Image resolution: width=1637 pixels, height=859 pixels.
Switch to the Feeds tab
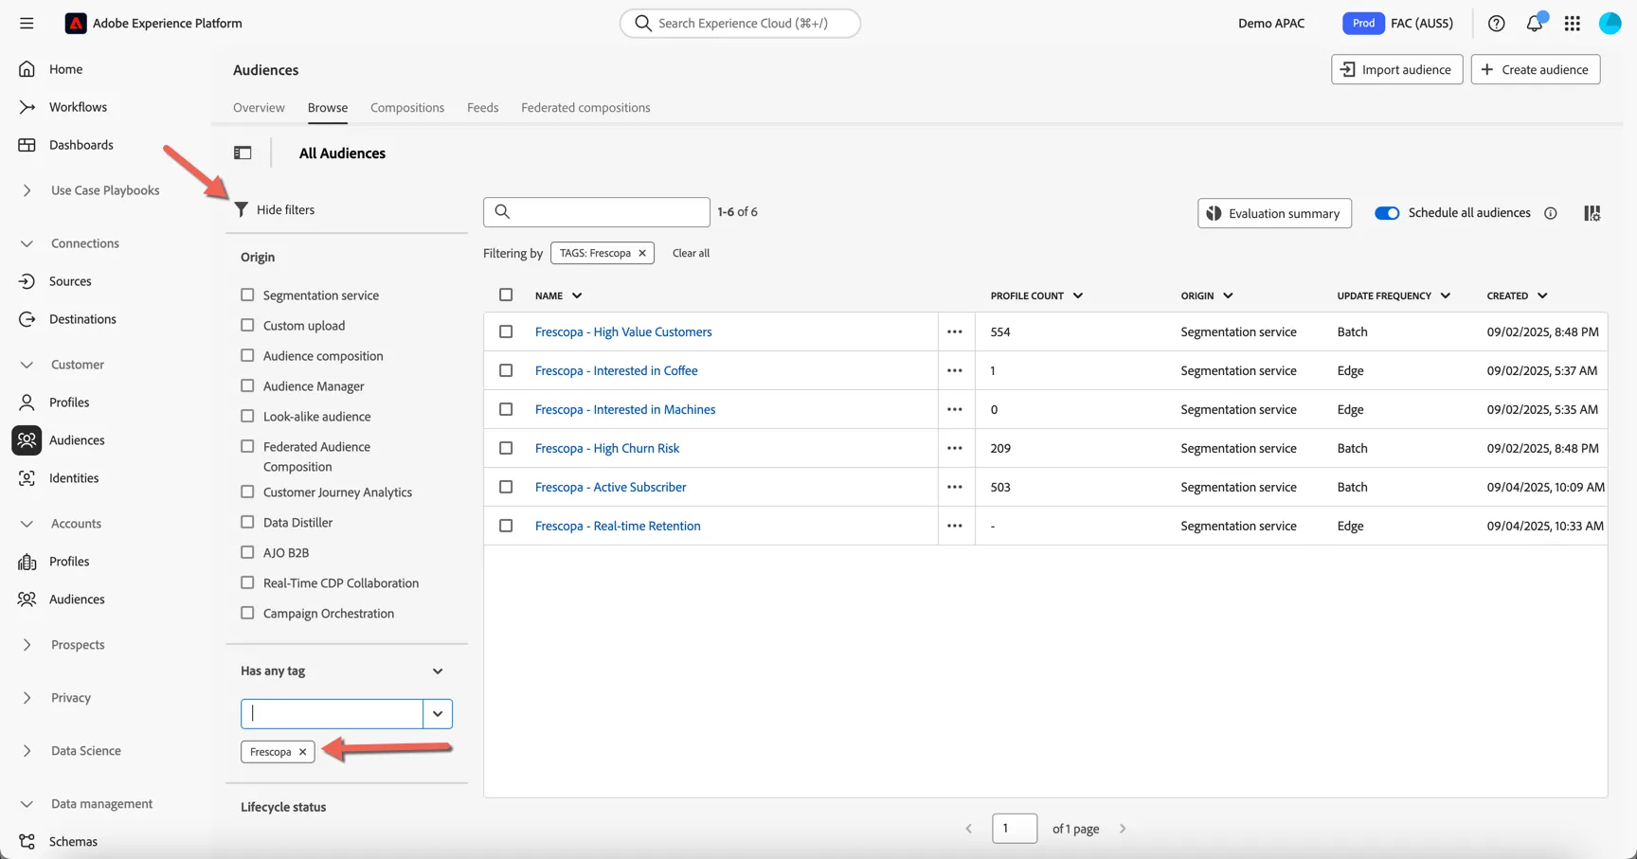coord(482,107)
